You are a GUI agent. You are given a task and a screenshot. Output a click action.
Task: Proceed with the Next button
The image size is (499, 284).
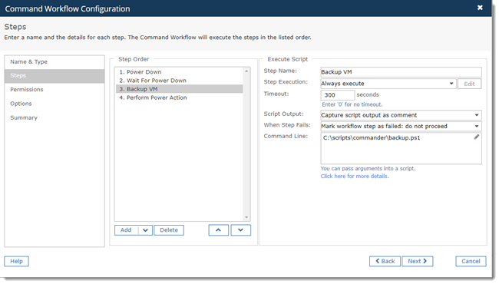click(417, 262)
